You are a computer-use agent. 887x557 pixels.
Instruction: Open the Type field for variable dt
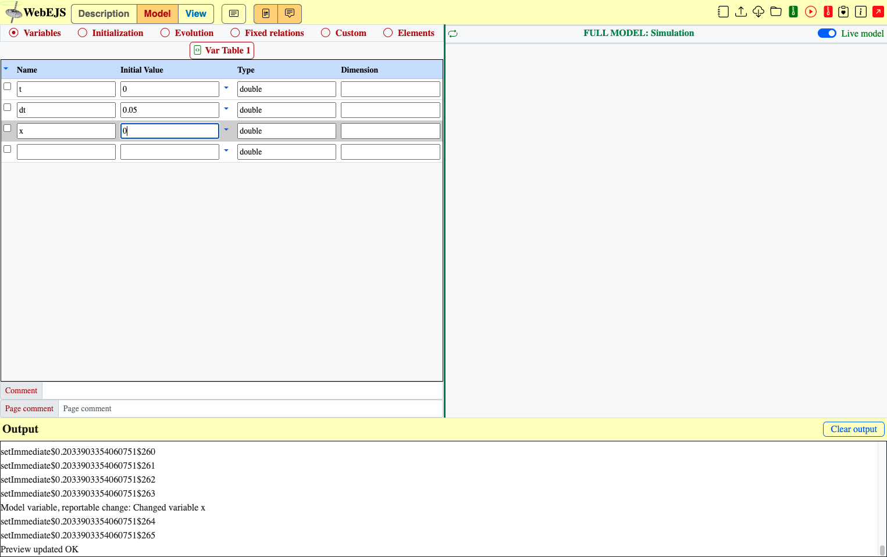287,110
